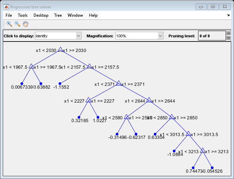Open the Click to display dropdown

click(78, 36)
